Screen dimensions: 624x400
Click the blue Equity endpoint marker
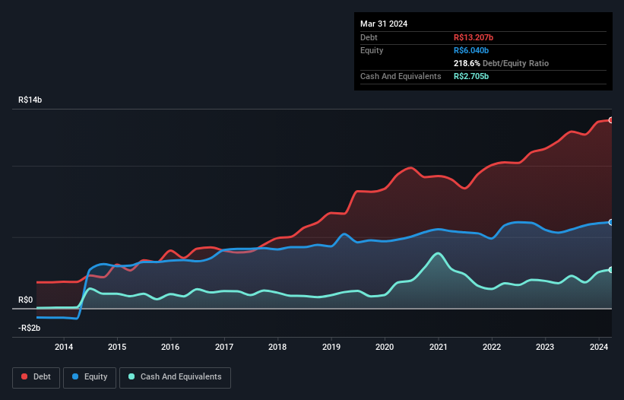pyautogui.click(x=611, y=223)
